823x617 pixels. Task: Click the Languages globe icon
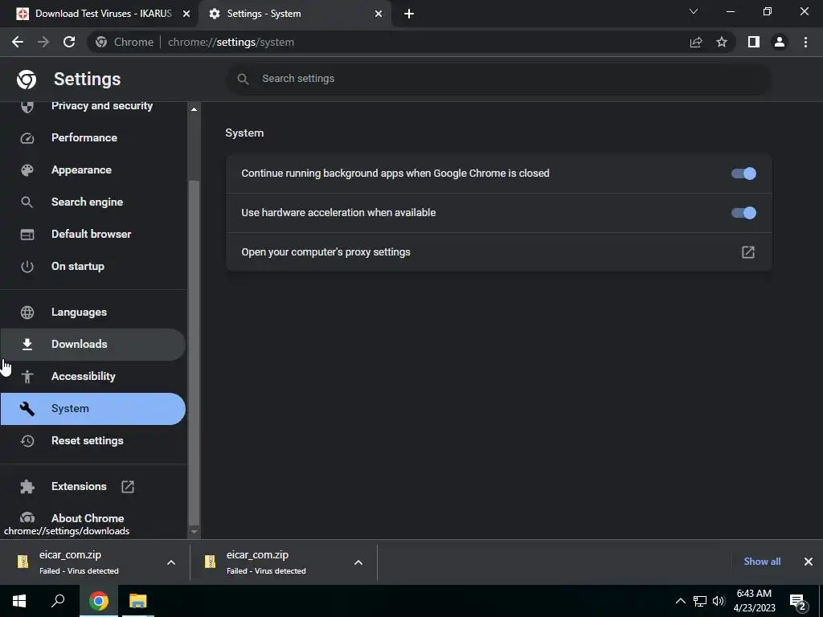point(27,313)
